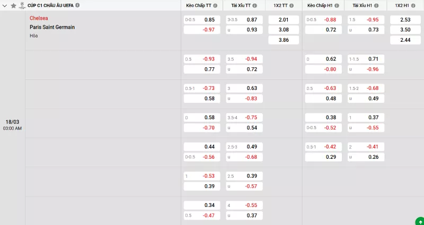Screen dimensions: 424x225
Task: Open info icon next to Tài Xỉu TT
Action: coord(255,5)
